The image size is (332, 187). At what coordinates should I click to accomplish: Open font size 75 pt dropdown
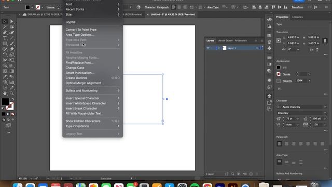pyautogui.click(x=298, y=119)
